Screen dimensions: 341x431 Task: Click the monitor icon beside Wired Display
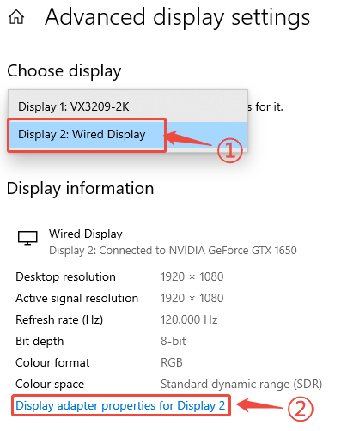click(27, 238)
